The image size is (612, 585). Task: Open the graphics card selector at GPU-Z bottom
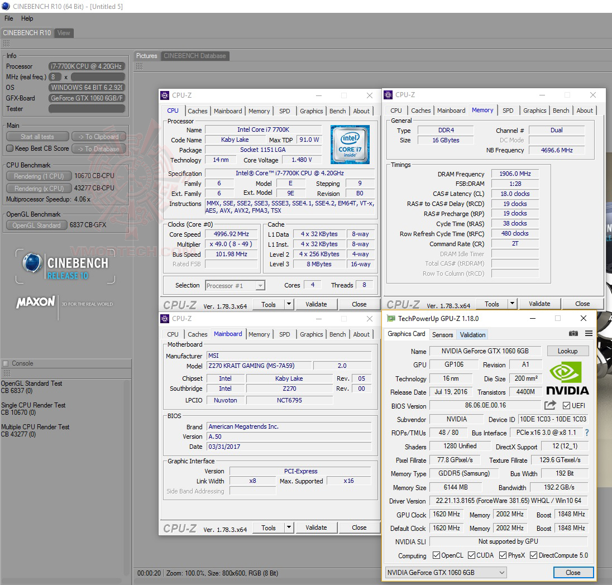tap(445, 572)
